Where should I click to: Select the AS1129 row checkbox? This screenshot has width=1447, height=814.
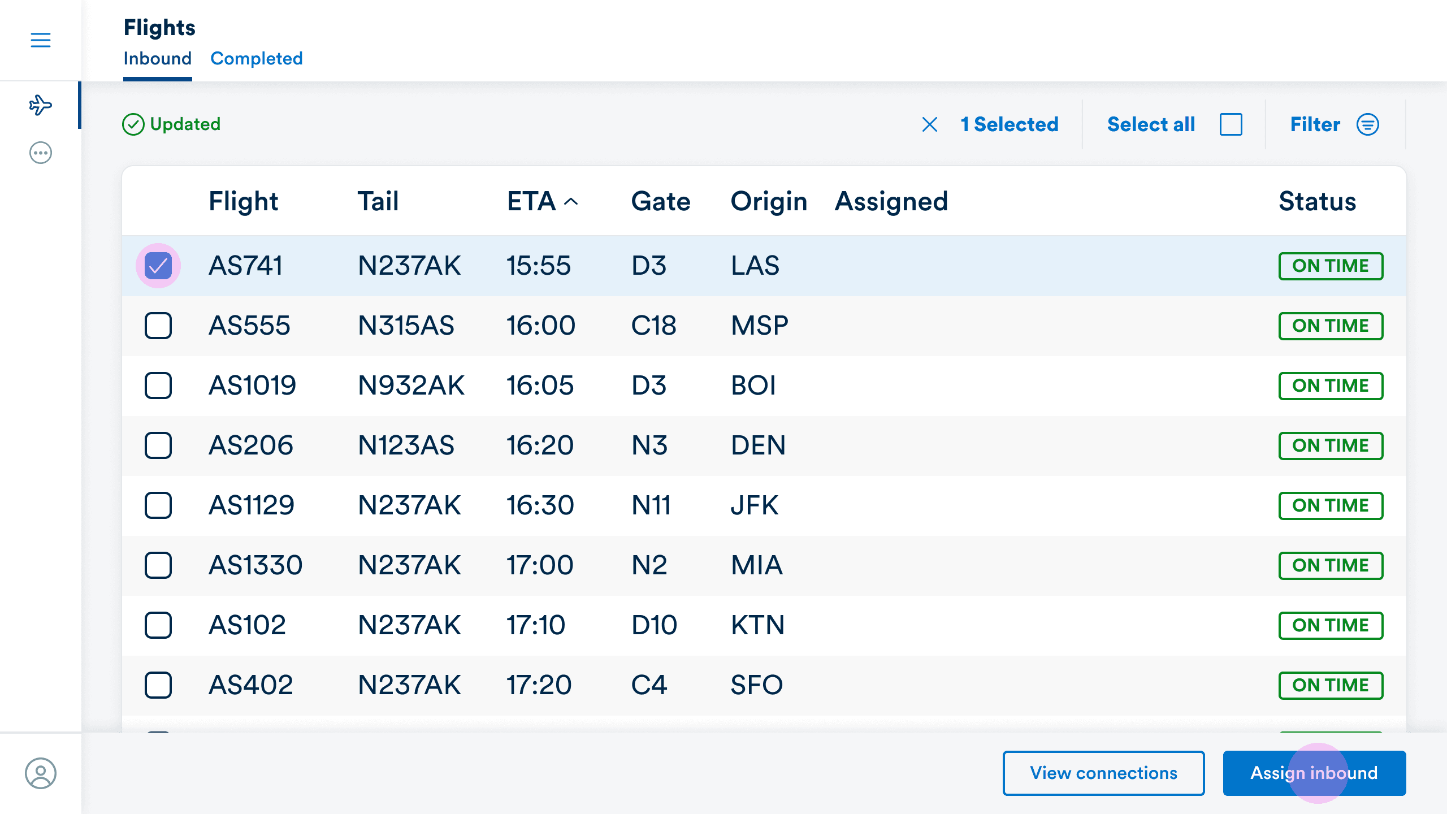158,505
